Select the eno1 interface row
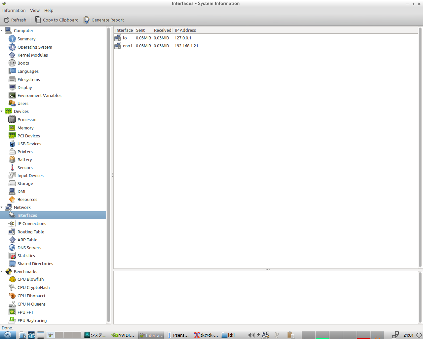Screen dimensions: 423x339 point(128,46)
